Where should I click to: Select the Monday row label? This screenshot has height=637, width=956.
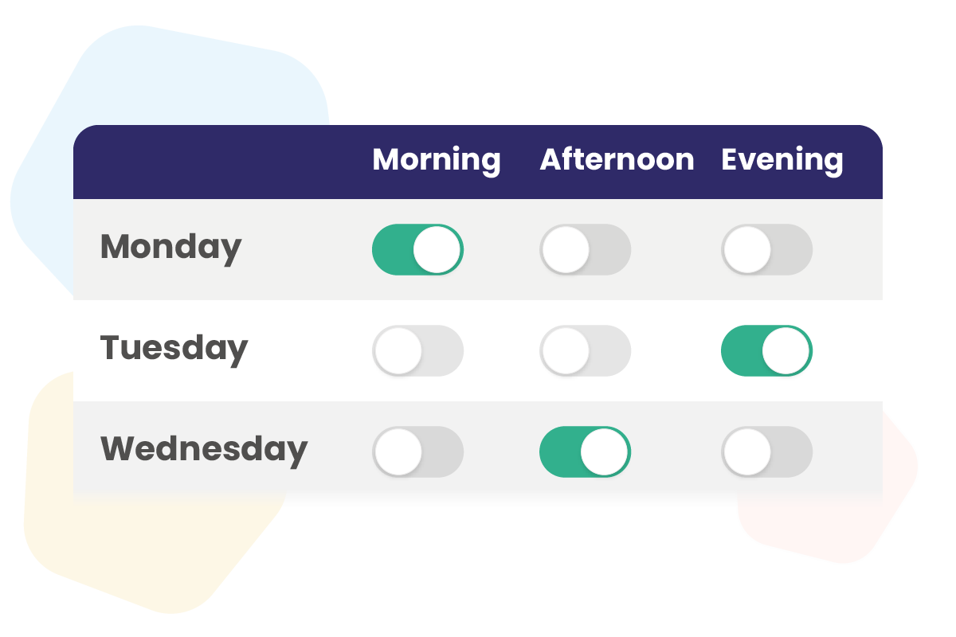170,247
